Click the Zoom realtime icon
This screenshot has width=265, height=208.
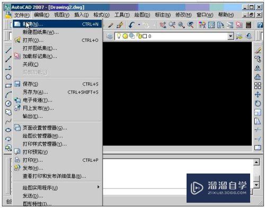point(172,25)
